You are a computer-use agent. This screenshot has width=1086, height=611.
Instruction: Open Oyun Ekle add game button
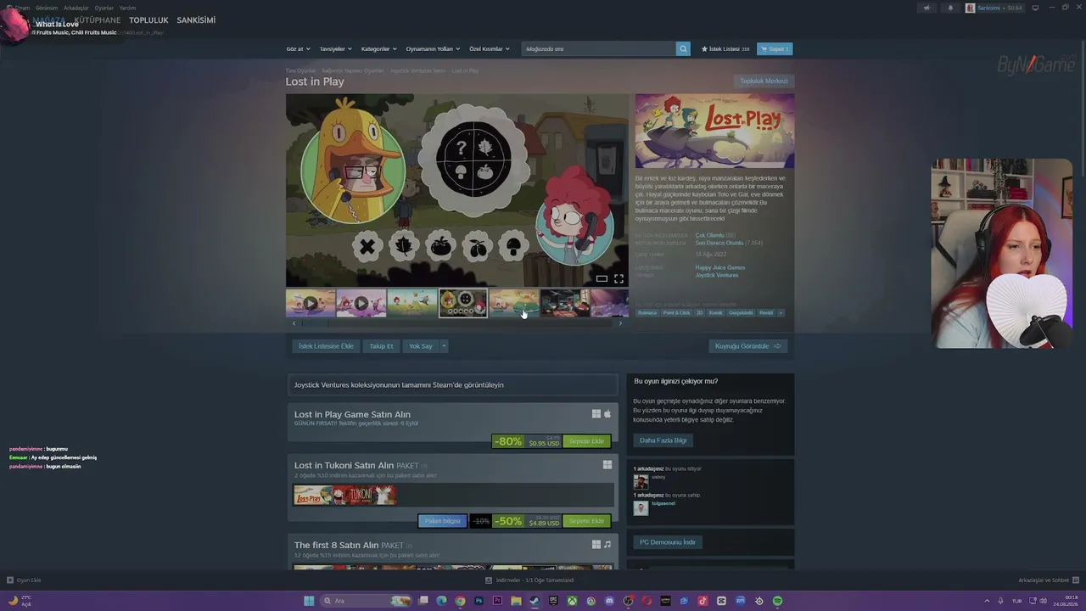point(24,580)
